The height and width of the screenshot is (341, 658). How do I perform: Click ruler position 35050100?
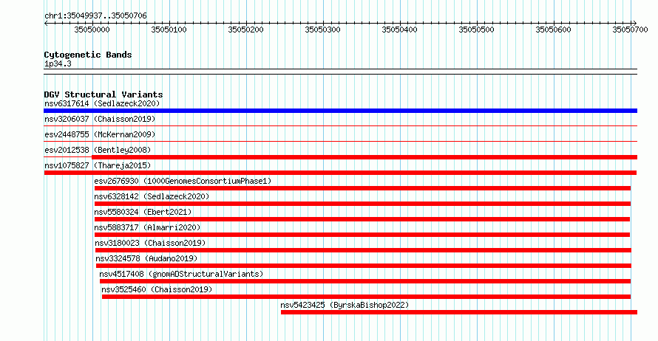click(x=169, y=30)
